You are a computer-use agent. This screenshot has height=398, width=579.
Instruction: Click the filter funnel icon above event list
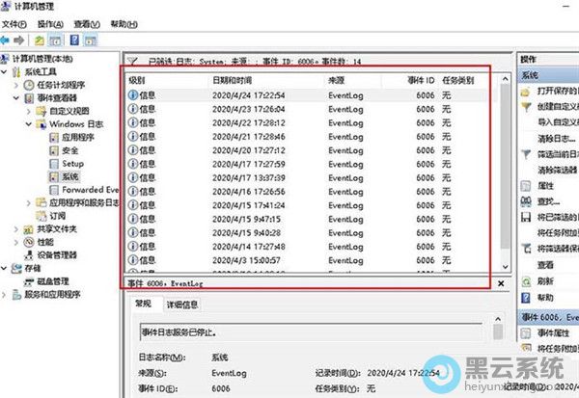[131, 60]
